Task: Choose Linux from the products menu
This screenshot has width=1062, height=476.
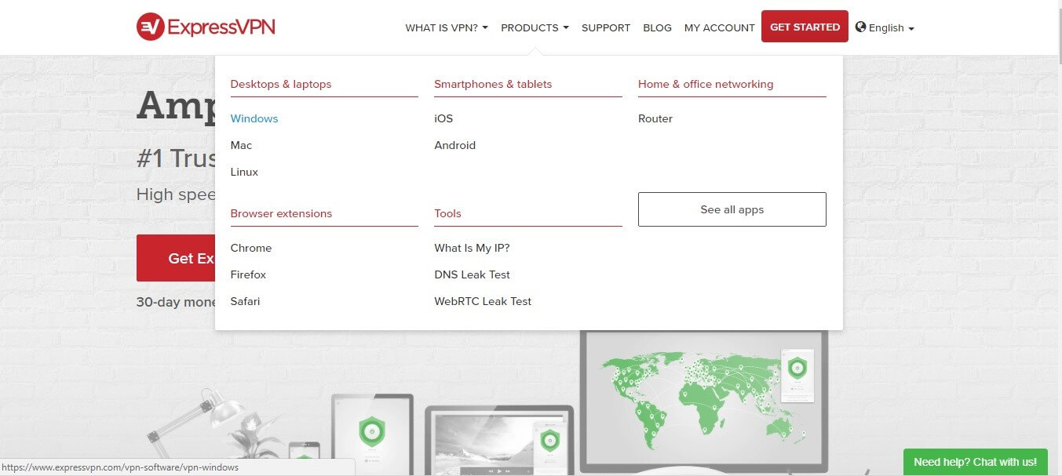Action: tap(244, 172)
